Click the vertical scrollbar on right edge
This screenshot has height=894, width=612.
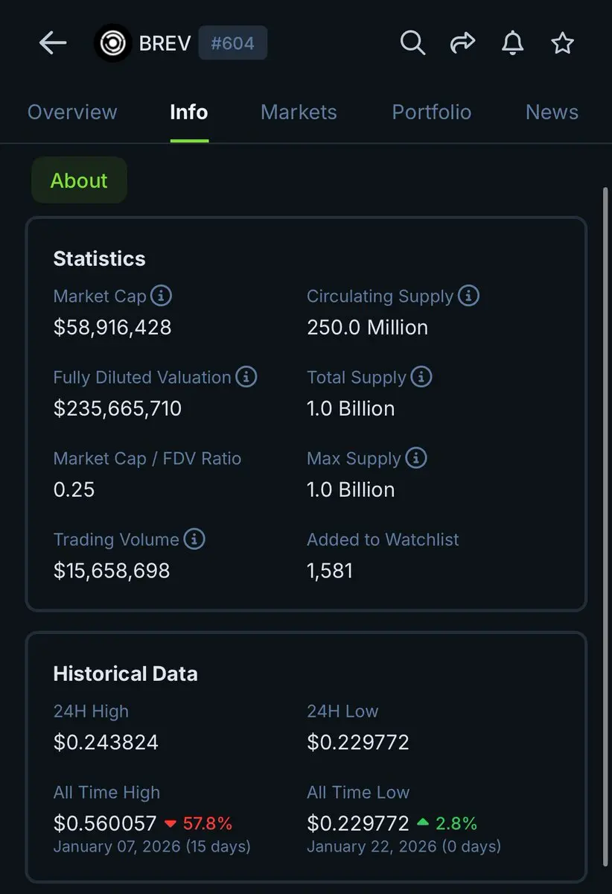point(605,521)
